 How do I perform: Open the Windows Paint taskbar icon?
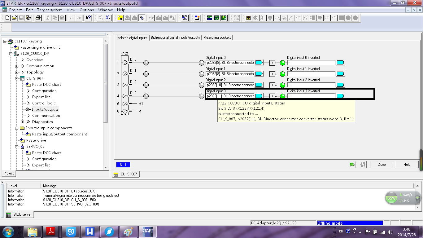(x=129, y=231)
